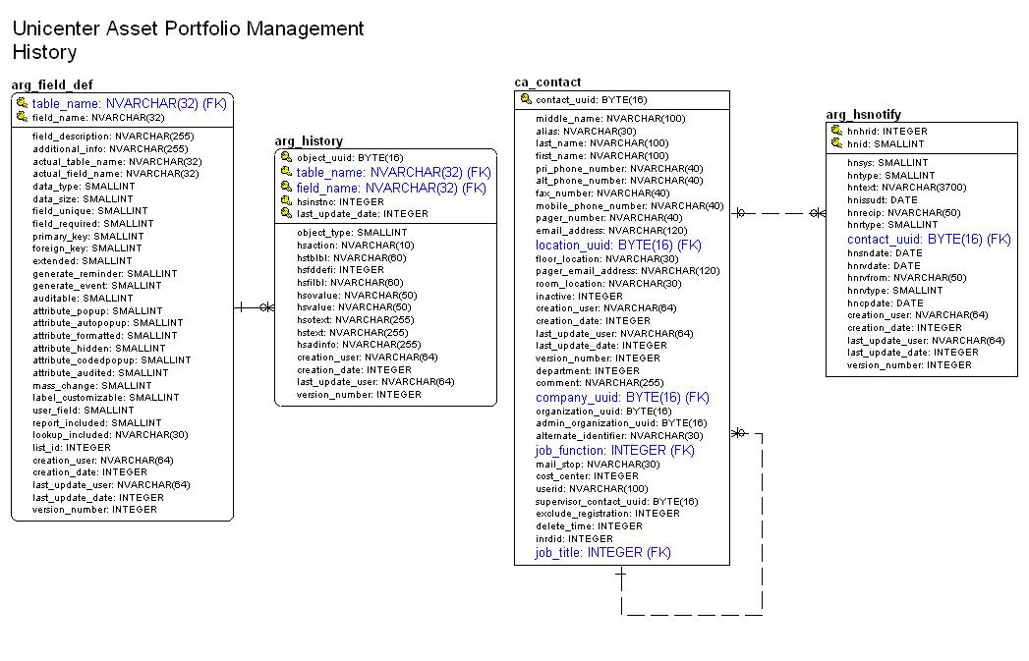The width and height of the screenshot is (1029, 661).
Task: Select the arg_history table title
Action: [309, 141]
